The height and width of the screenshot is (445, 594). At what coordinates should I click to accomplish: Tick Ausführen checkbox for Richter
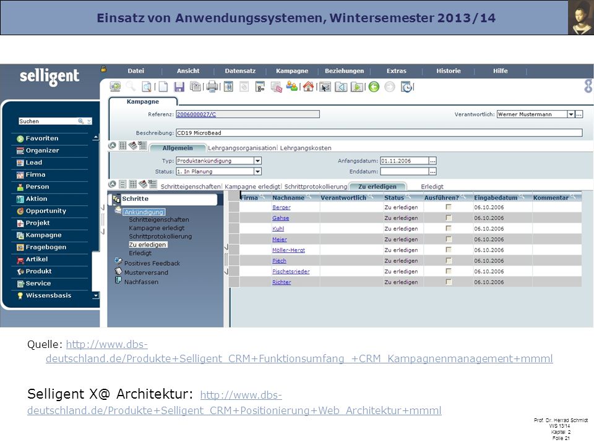coord(449,282)
